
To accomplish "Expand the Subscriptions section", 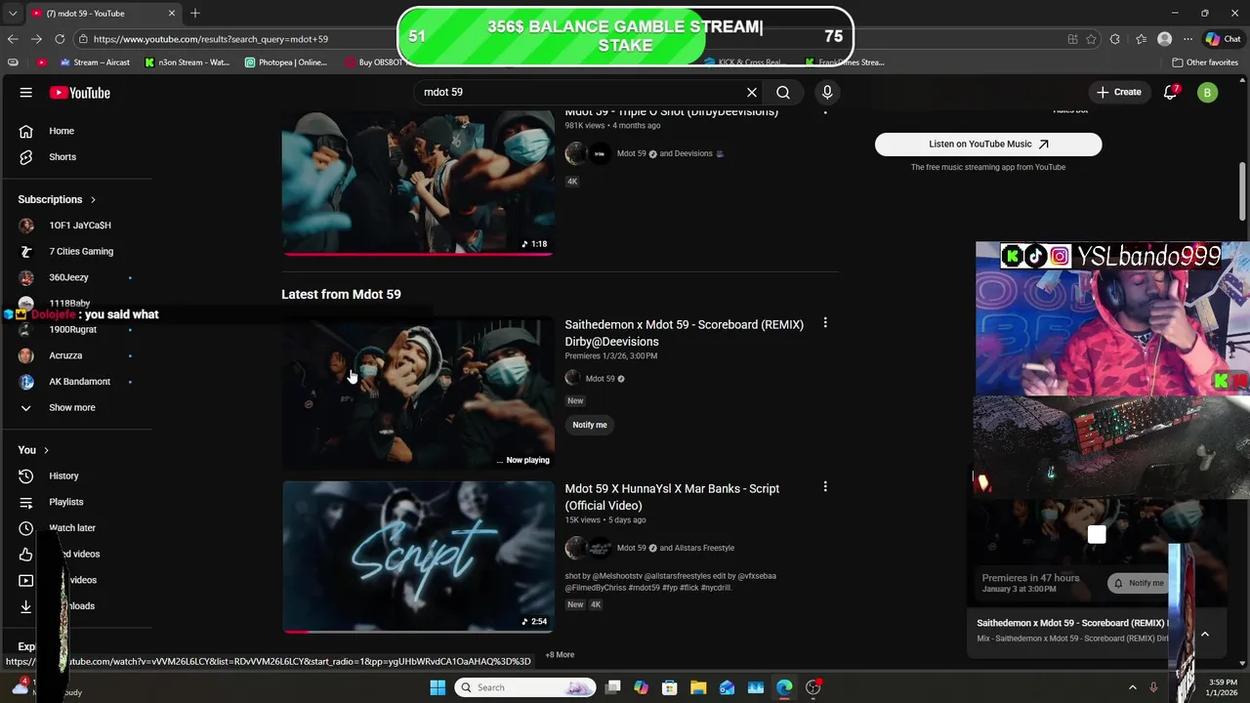I will point(57,199).
